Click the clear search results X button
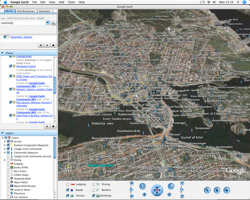 pos(41,45)
